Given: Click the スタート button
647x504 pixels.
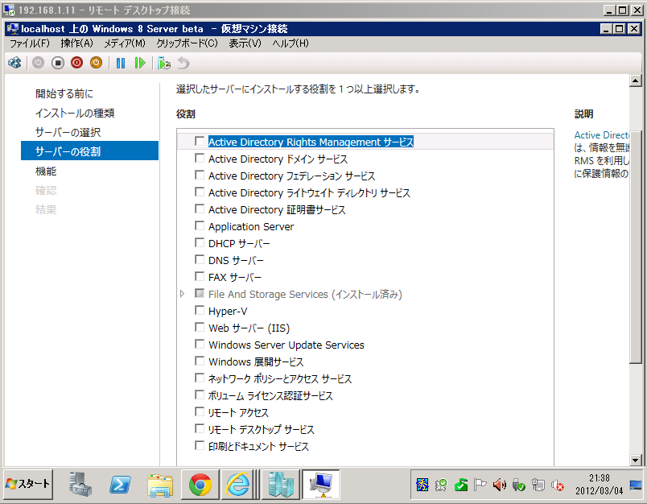Looking at the screenshot, I should pos(28,485).
